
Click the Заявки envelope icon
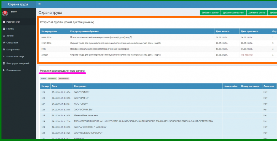pos(4,36)
